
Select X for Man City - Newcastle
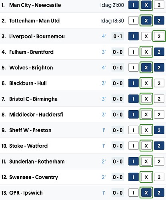146,5
